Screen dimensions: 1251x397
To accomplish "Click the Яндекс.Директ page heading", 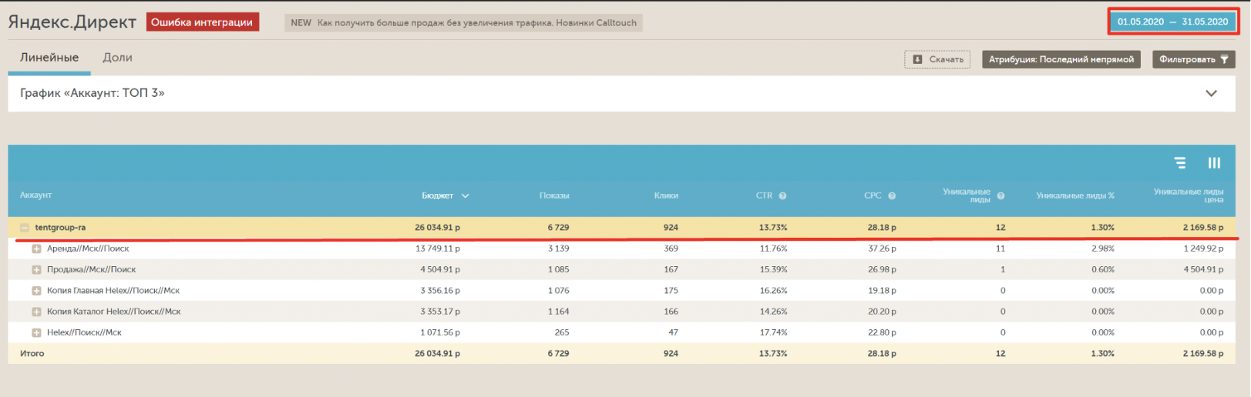I will coord(72,22).
